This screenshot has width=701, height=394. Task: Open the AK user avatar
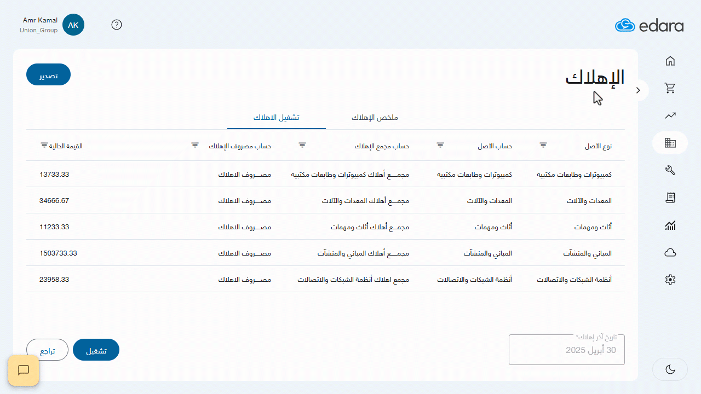(73, 25)
